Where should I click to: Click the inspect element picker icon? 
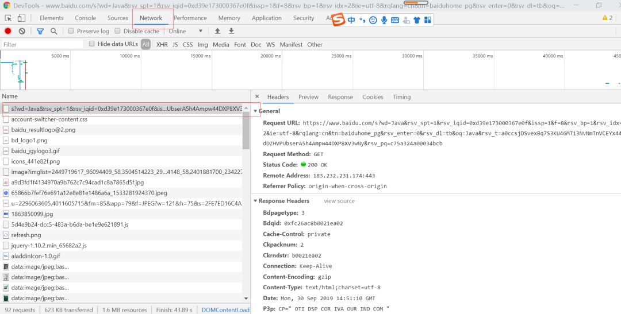pyautogui.click(x=9, y=18)
